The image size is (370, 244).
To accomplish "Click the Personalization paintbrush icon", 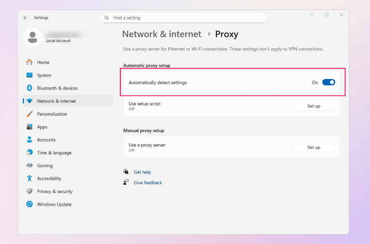I will click(29, 114).
